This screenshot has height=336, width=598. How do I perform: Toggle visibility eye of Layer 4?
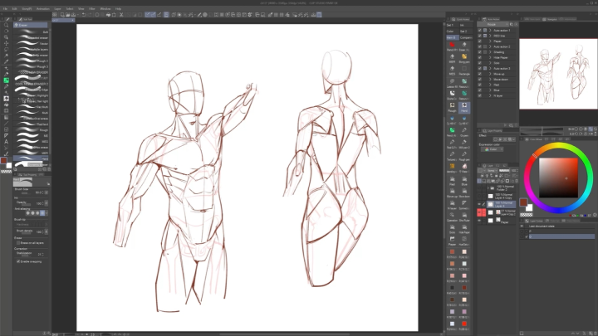click(479, 204)
